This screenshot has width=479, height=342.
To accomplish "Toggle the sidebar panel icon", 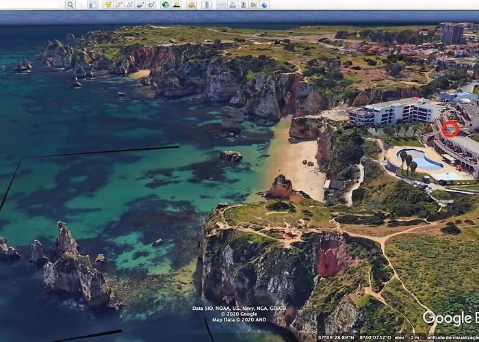I will pyautogui.click(x=92, y=5).
